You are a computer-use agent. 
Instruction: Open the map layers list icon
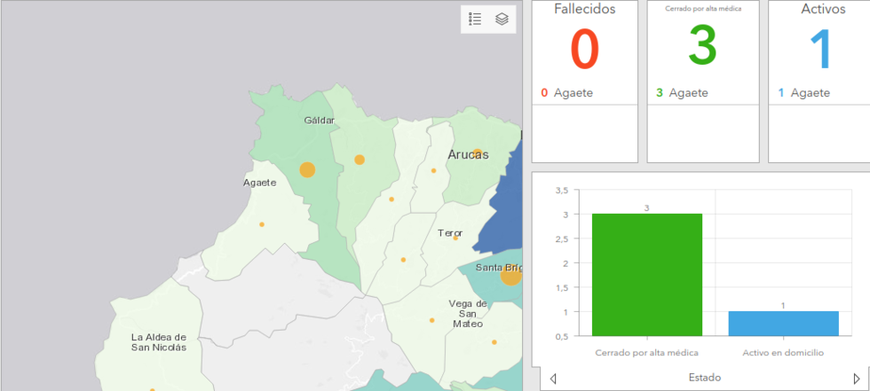pyautogui.click(x=502, y=20)
